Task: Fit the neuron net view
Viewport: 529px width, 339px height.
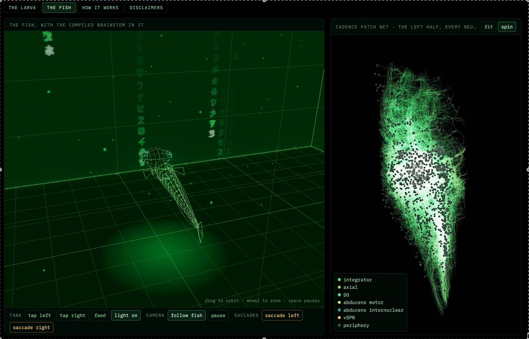Action: [488, 27]
